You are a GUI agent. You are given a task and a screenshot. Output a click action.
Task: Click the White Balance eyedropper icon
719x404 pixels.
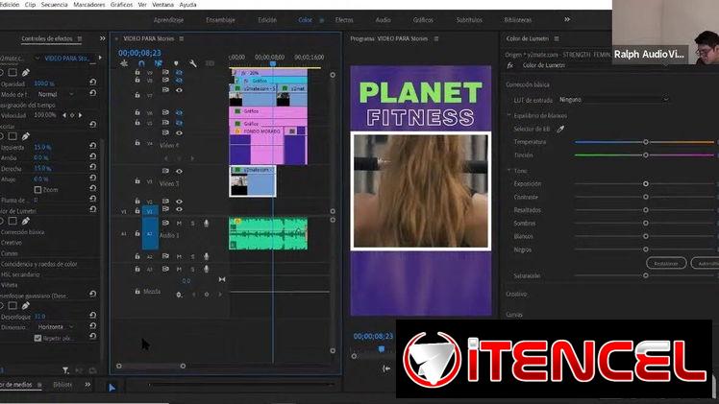(x=560, y=130)
